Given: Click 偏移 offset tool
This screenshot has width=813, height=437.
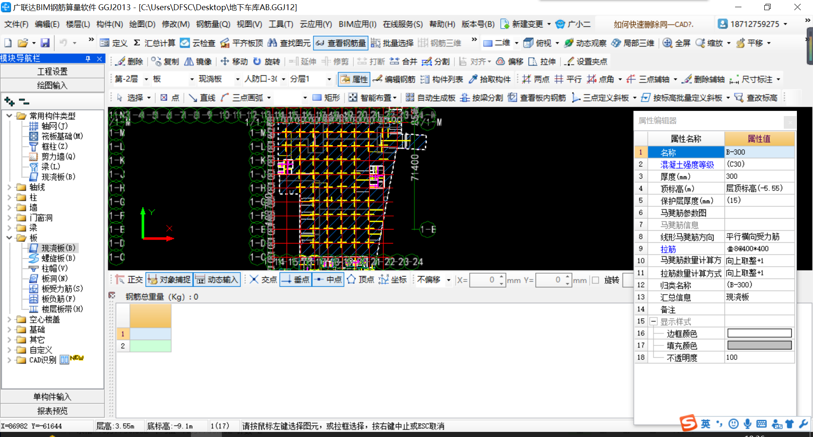Looking at the screenshot, I should [x=510, y=61].
